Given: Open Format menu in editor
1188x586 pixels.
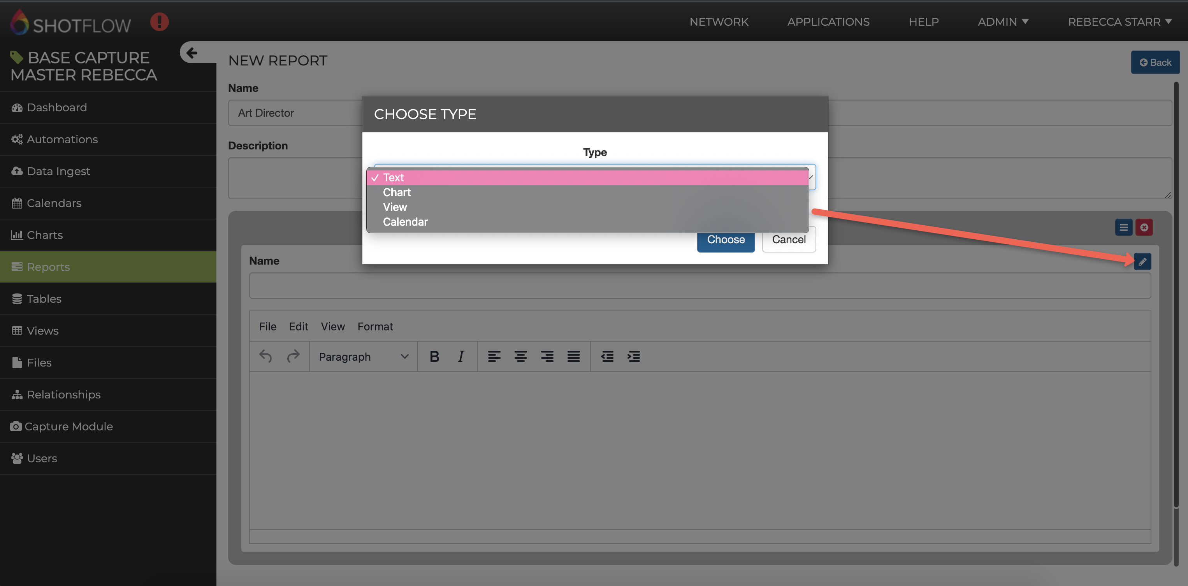Looking at the screenshot, I should coord(375,326).
